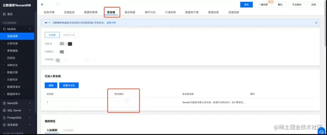Select the 安全组 tab
Viewport: 327px width, 135px height.
pos(111,12)
